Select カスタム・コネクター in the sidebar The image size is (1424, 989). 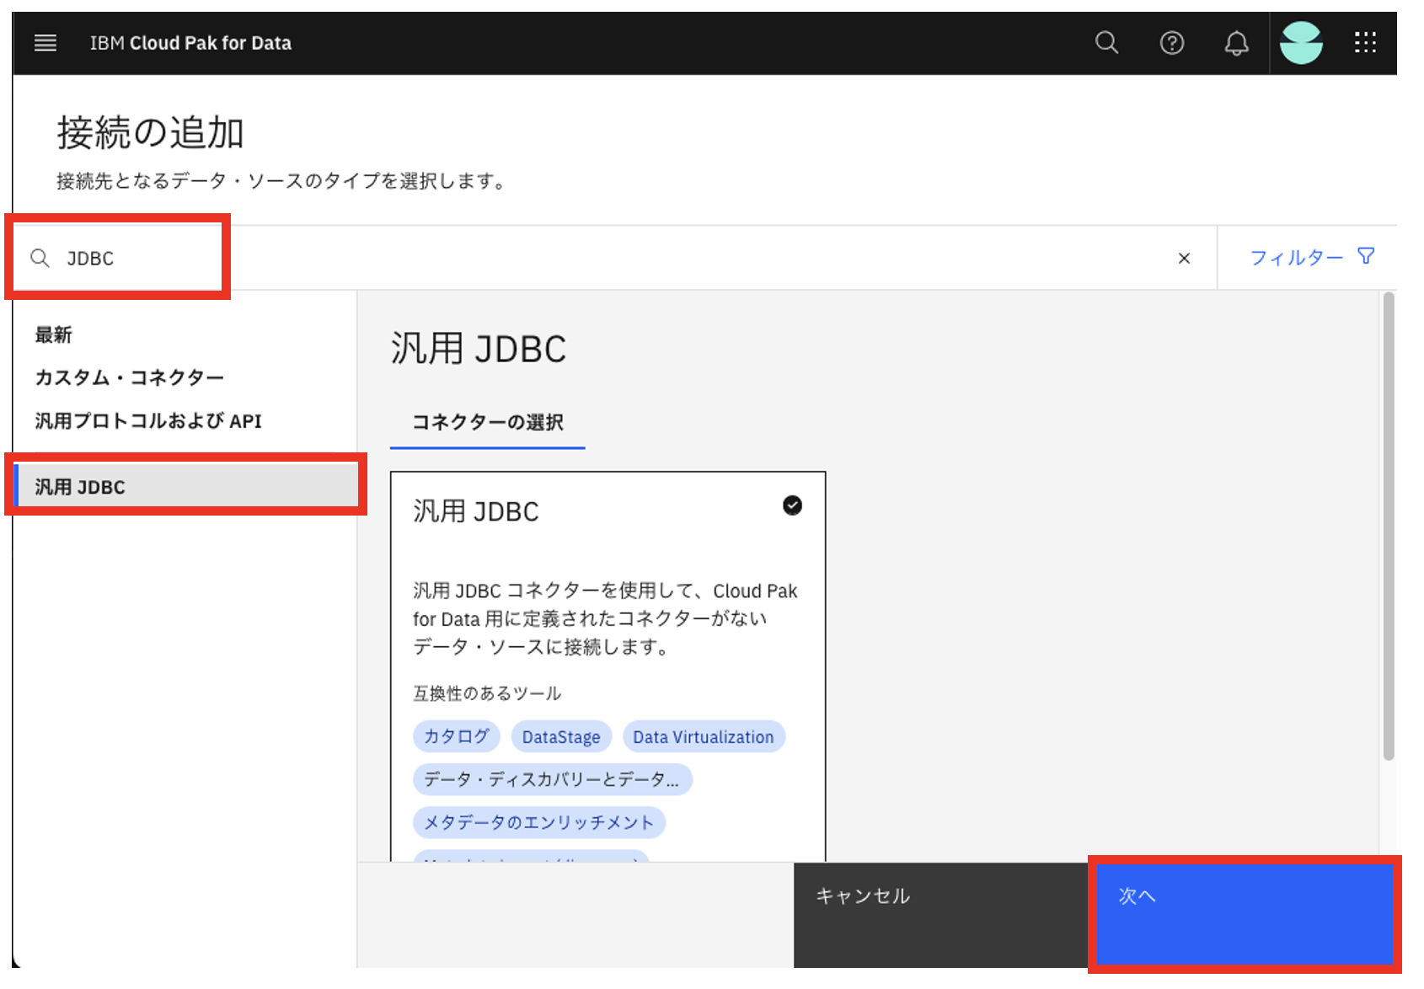[x=128, y=377]
